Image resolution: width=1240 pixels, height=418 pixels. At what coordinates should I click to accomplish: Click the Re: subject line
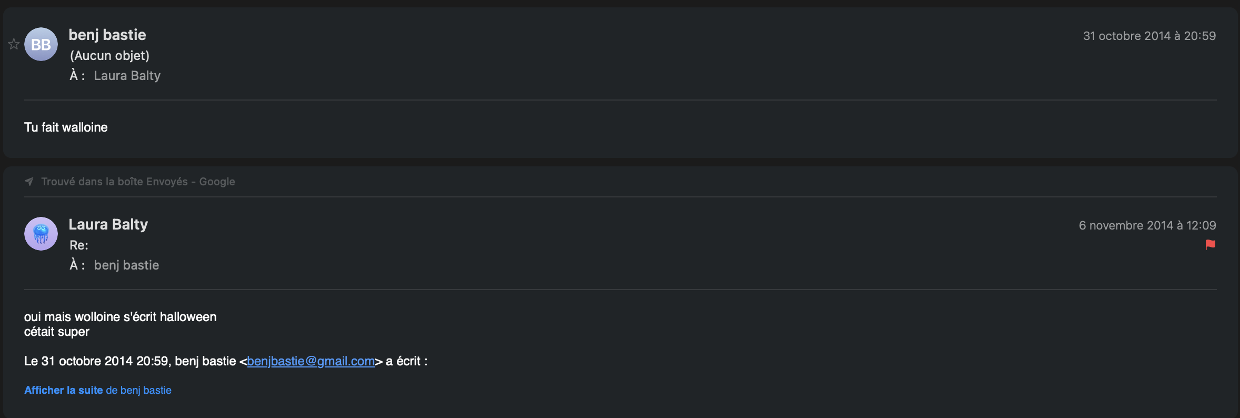[79, 245]
